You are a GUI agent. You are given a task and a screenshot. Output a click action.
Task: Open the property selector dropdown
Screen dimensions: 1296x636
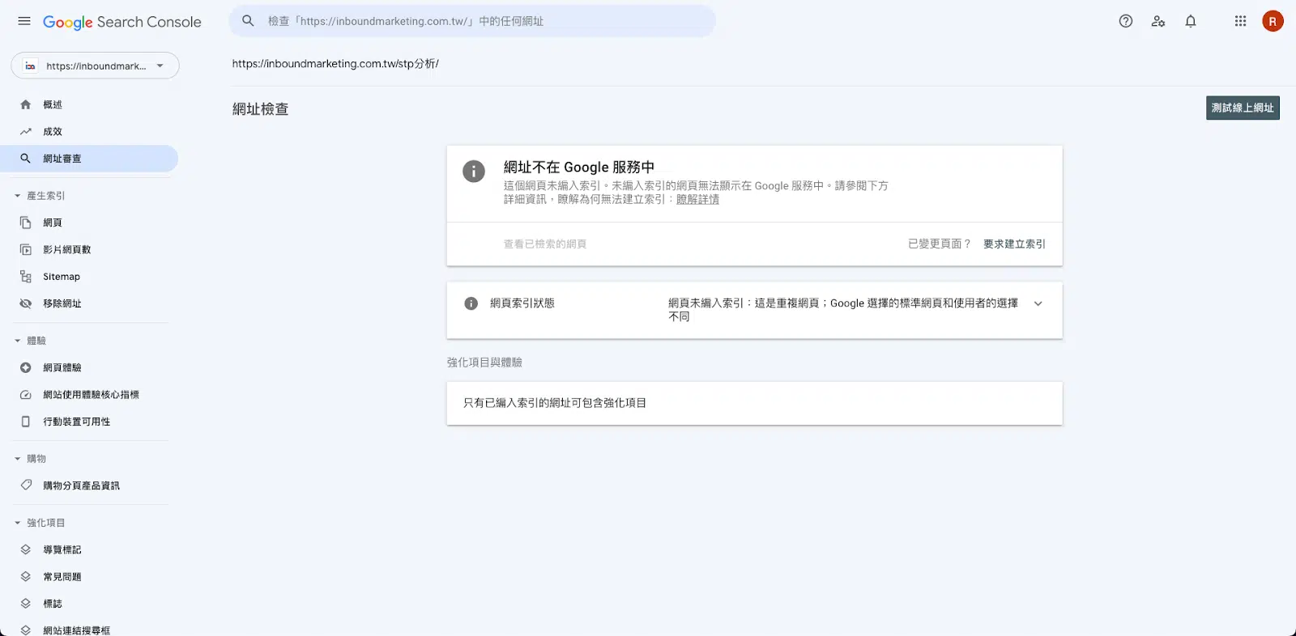coord(96,66)
